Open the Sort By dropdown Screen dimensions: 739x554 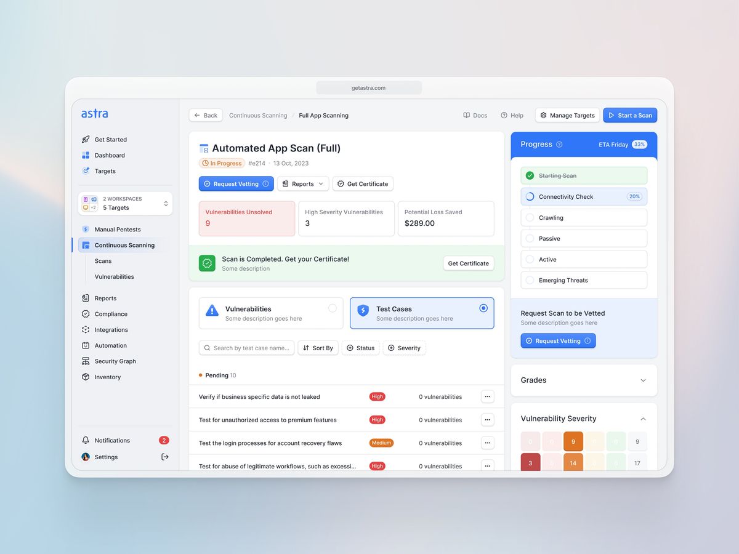click(x=318, y=348)
